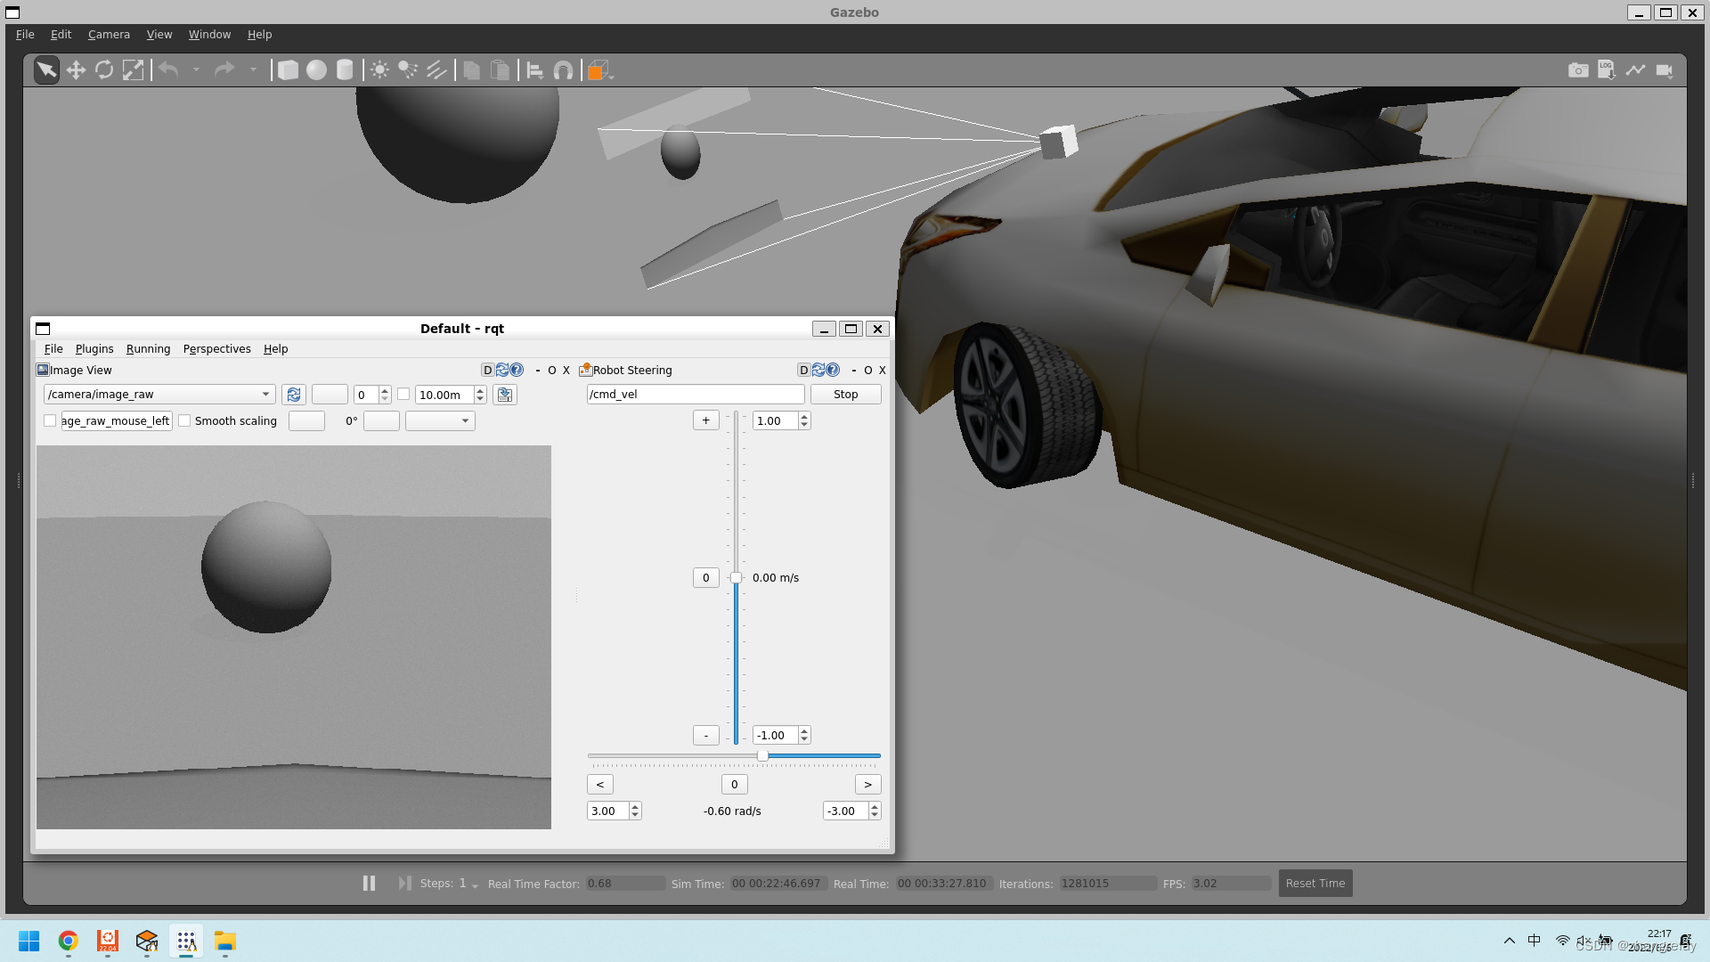
Task: Insert a cylinder shape
Action: (345, 70)
